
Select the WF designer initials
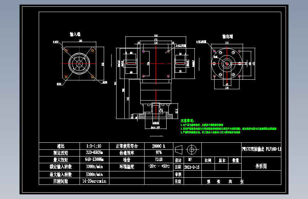coord(190,160)
